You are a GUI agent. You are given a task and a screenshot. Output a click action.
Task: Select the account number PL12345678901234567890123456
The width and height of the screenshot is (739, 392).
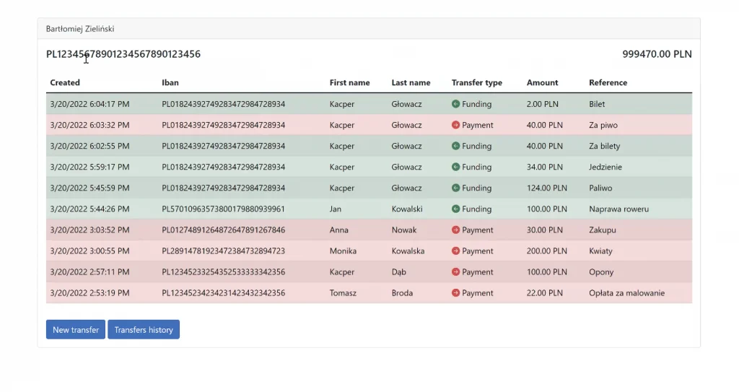[x=123, y=54]
